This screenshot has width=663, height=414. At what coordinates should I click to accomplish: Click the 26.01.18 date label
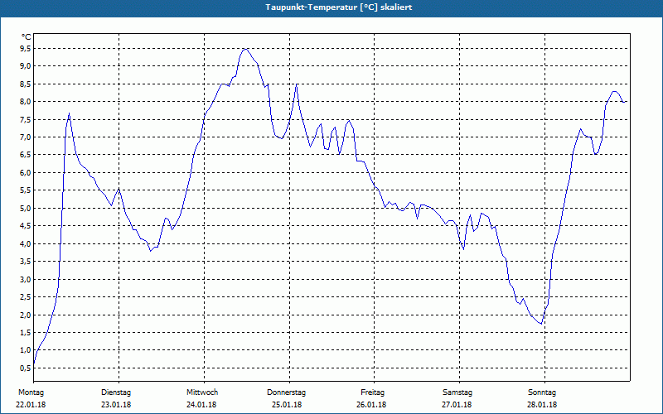coord(371,405)
